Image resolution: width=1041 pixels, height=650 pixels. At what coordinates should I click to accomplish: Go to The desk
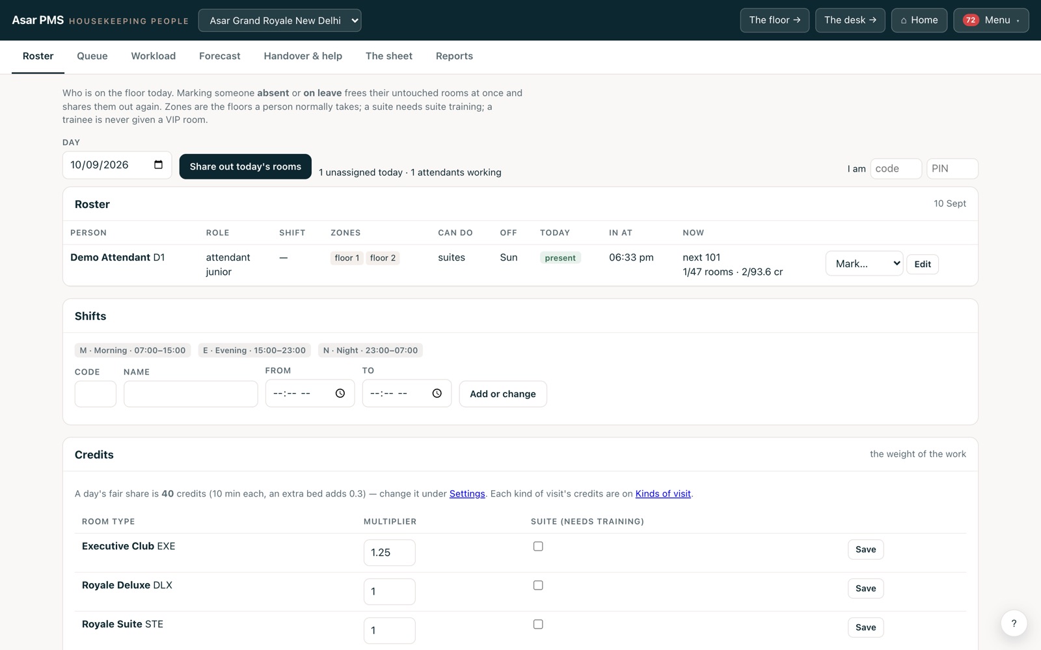click(850, 20)
